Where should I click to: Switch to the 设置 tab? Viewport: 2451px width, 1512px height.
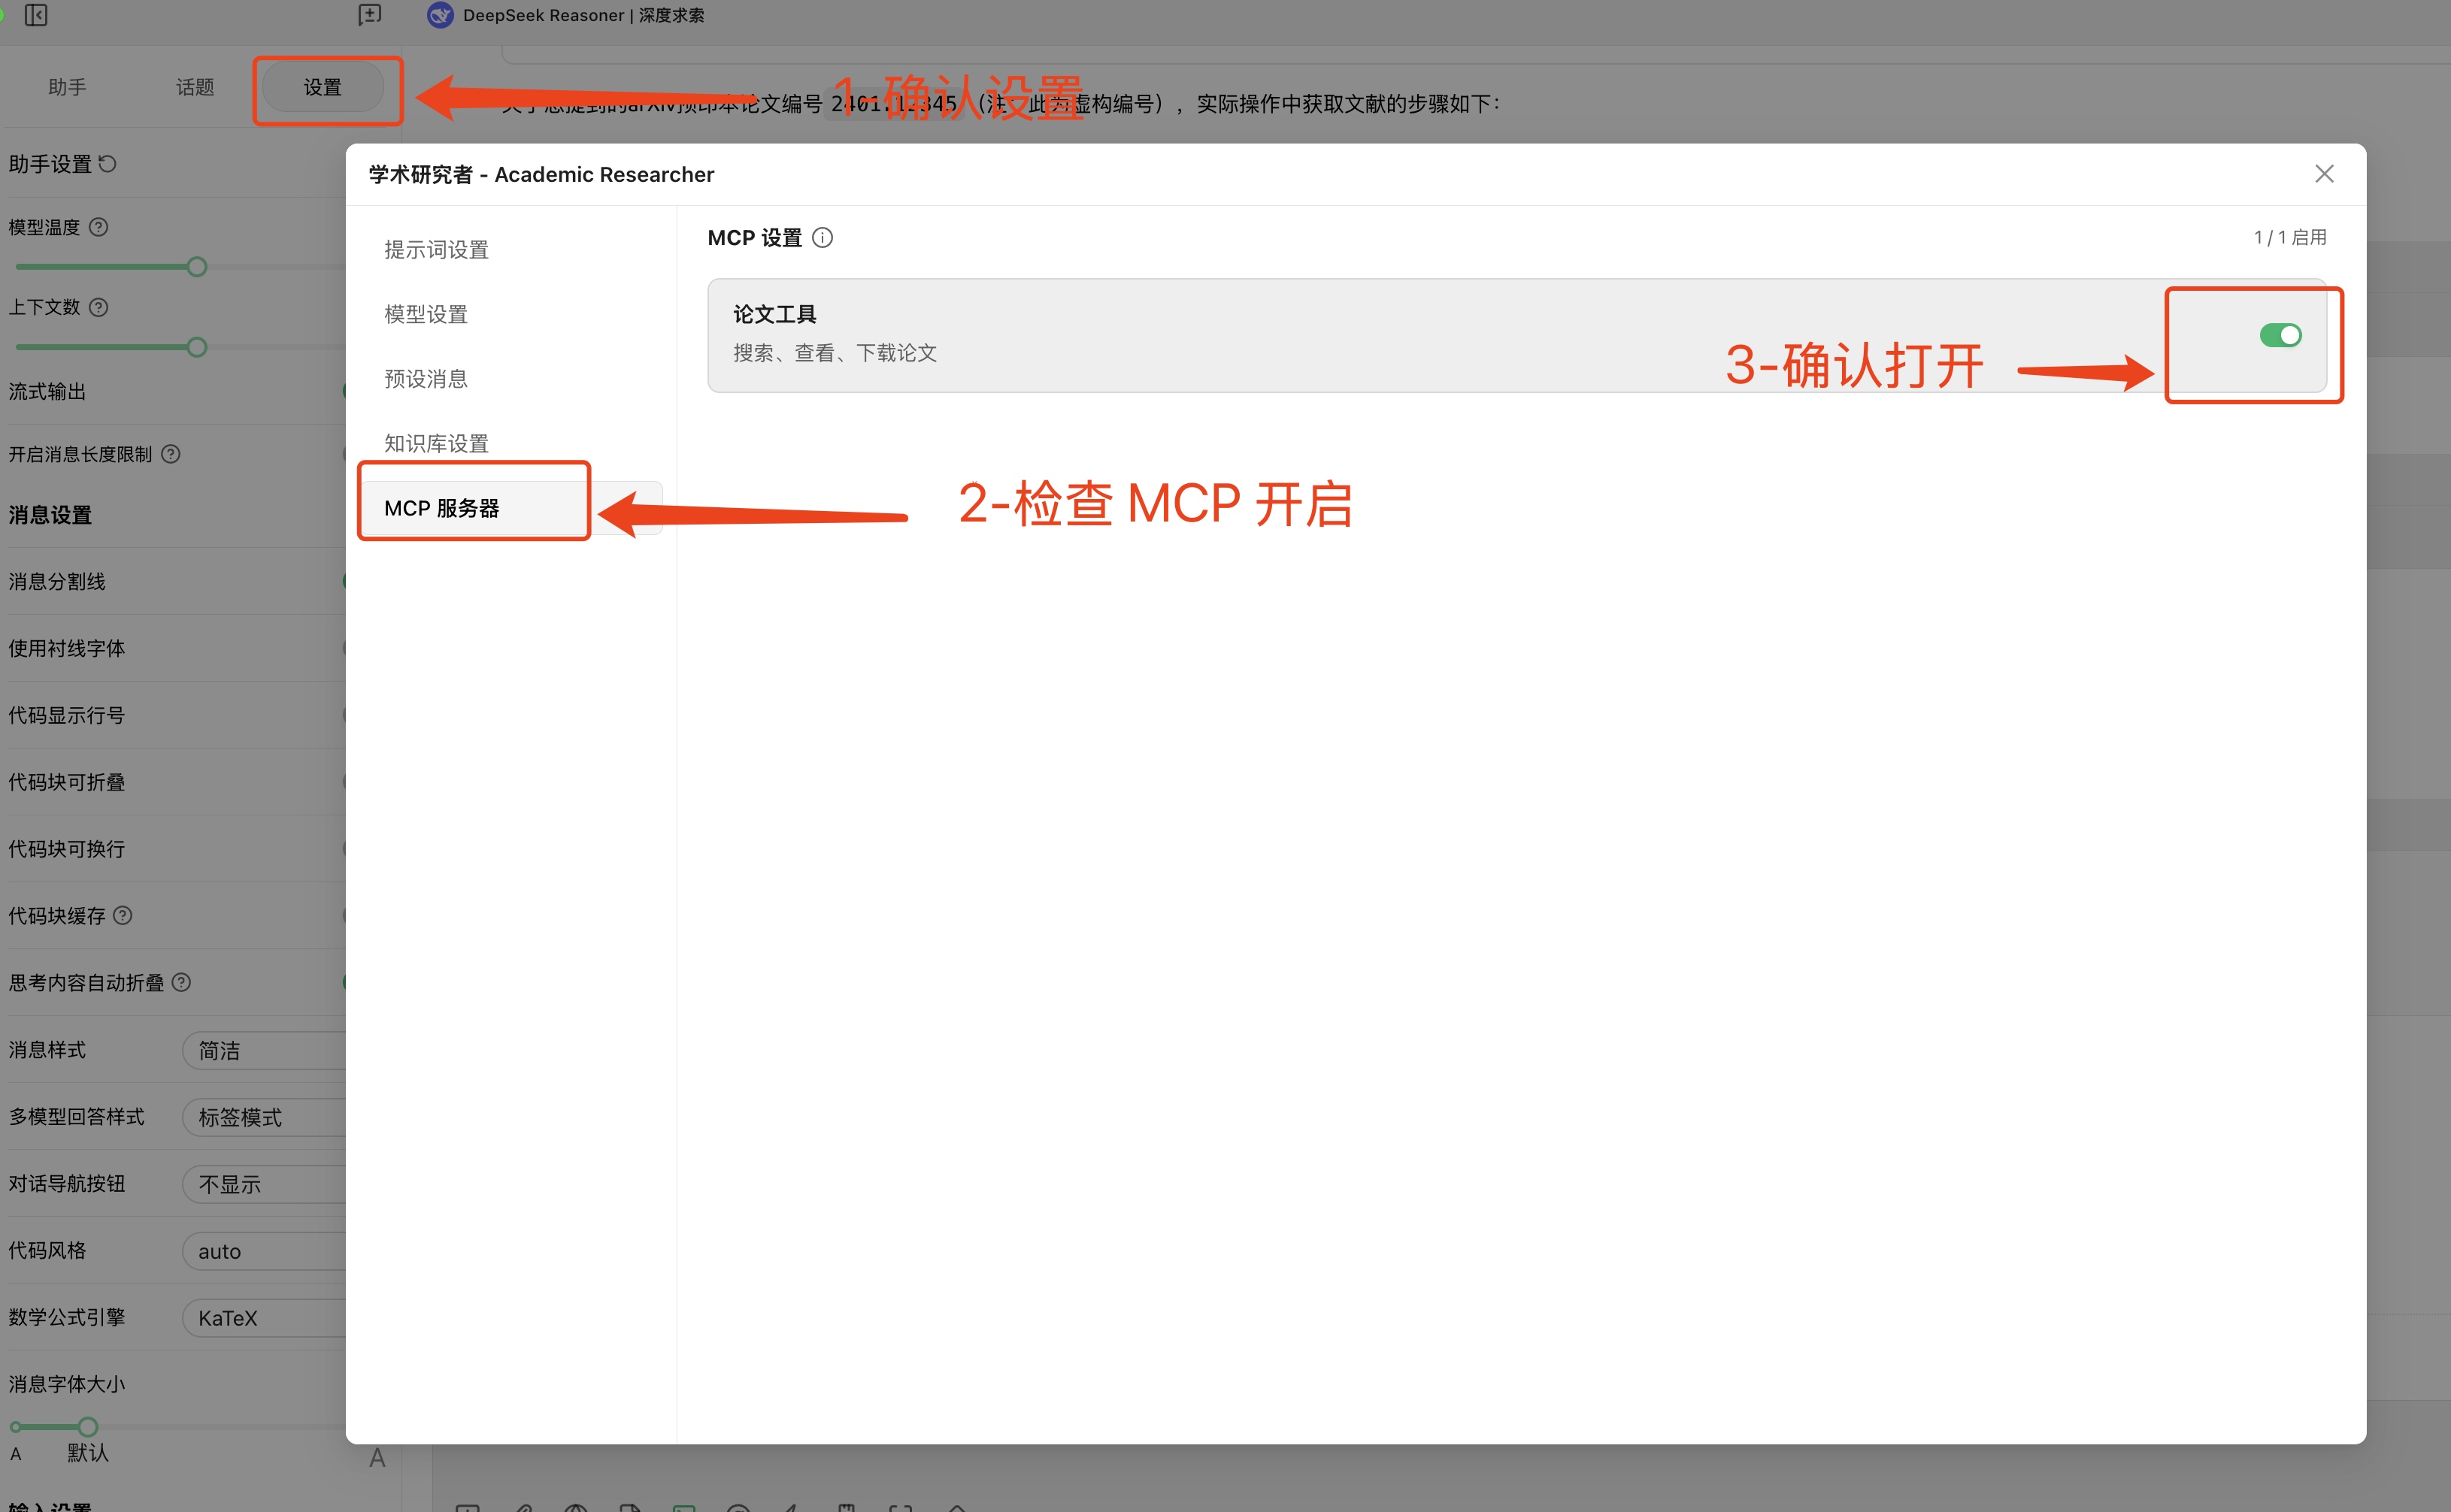pyautogui.click(x=323, y=87)
